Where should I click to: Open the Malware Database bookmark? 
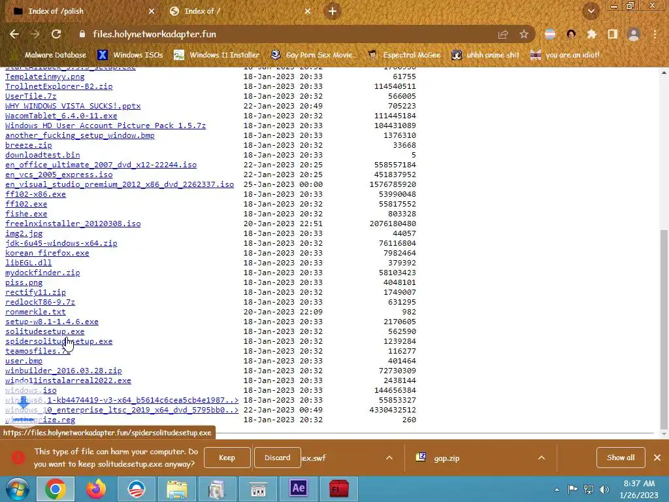point(49,55)
